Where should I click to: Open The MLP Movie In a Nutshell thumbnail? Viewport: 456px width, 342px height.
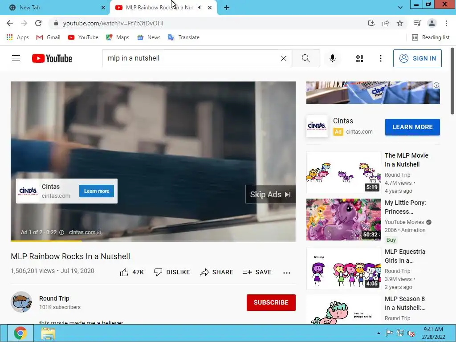343,172
